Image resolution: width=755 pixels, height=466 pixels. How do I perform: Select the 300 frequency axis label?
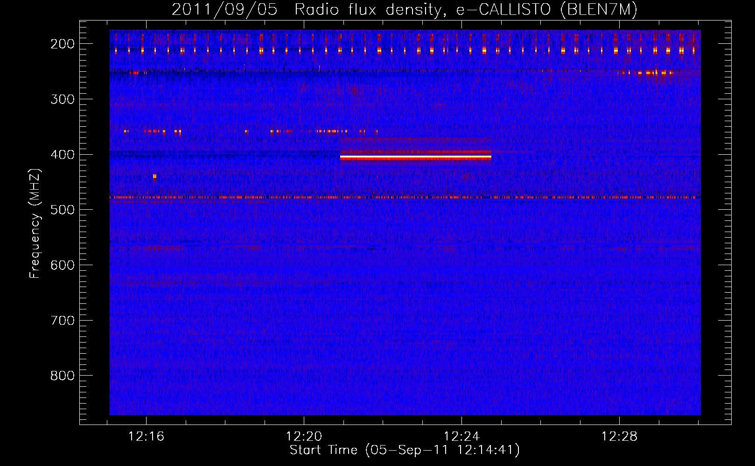[x=63, y=99]
